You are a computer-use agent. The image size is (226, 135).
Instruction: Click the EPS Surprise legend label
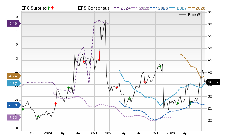point(34,8)
